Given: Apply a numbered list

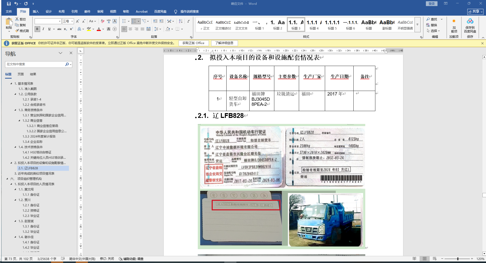Looking at the screenshot, I should 134,21.
